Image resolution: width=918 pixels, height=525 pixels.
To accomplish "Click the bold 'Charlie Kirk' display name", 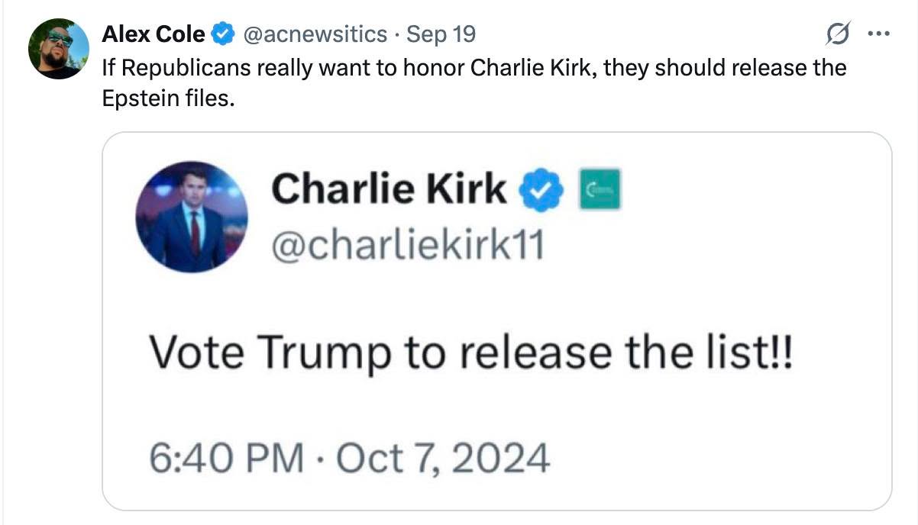I will tap(388, 188).
